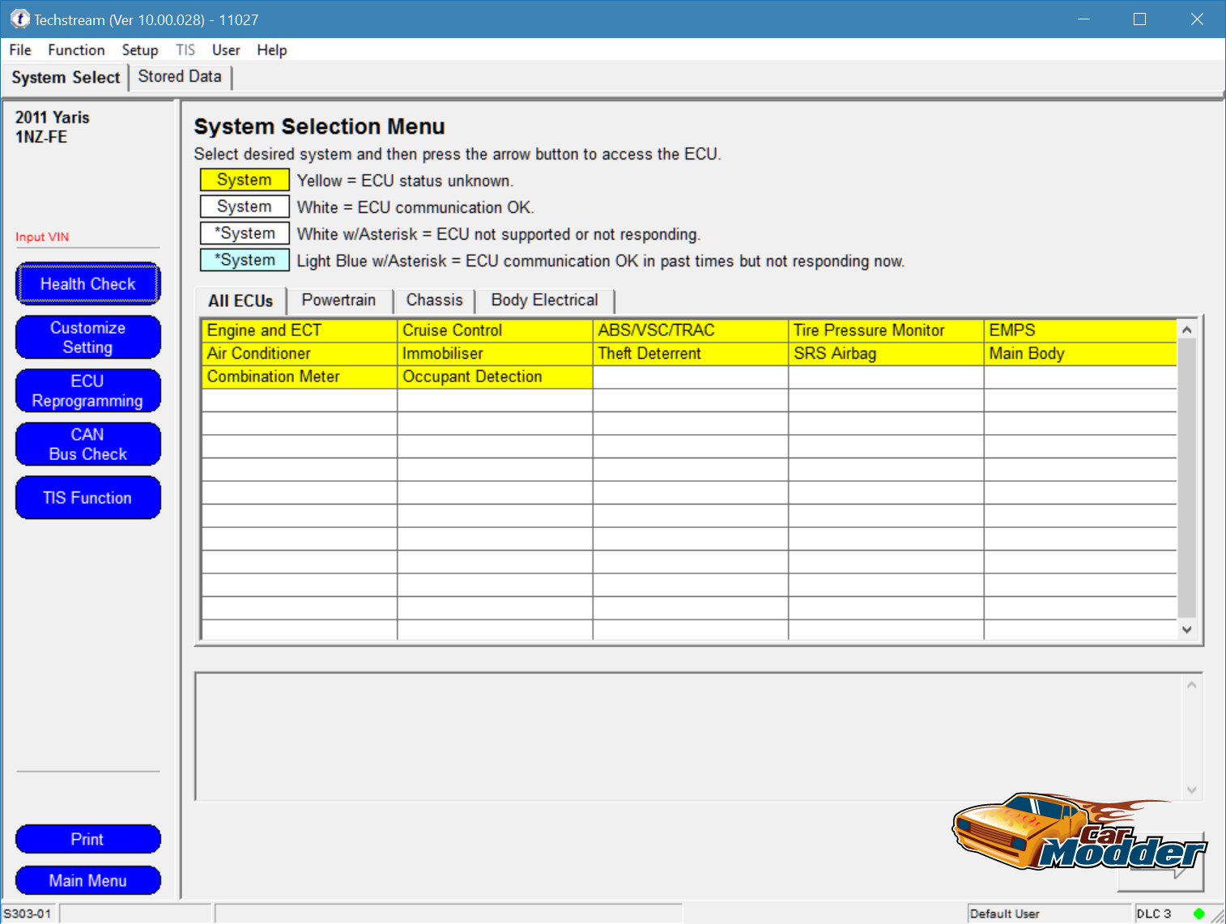Select the Occupant Detection system
Screen dimensions: 1226x924
(x=495, y=377)
